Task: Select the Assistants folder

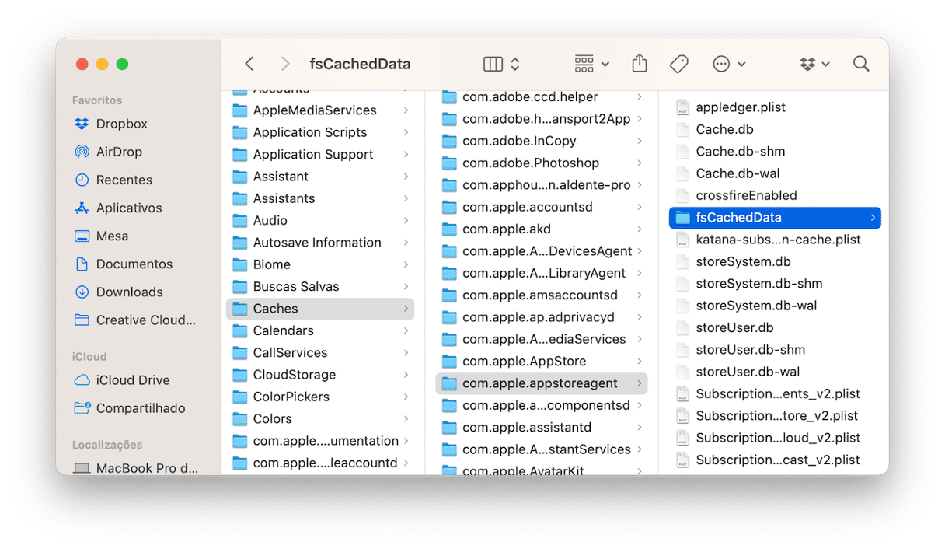Action: pos(320,198)
